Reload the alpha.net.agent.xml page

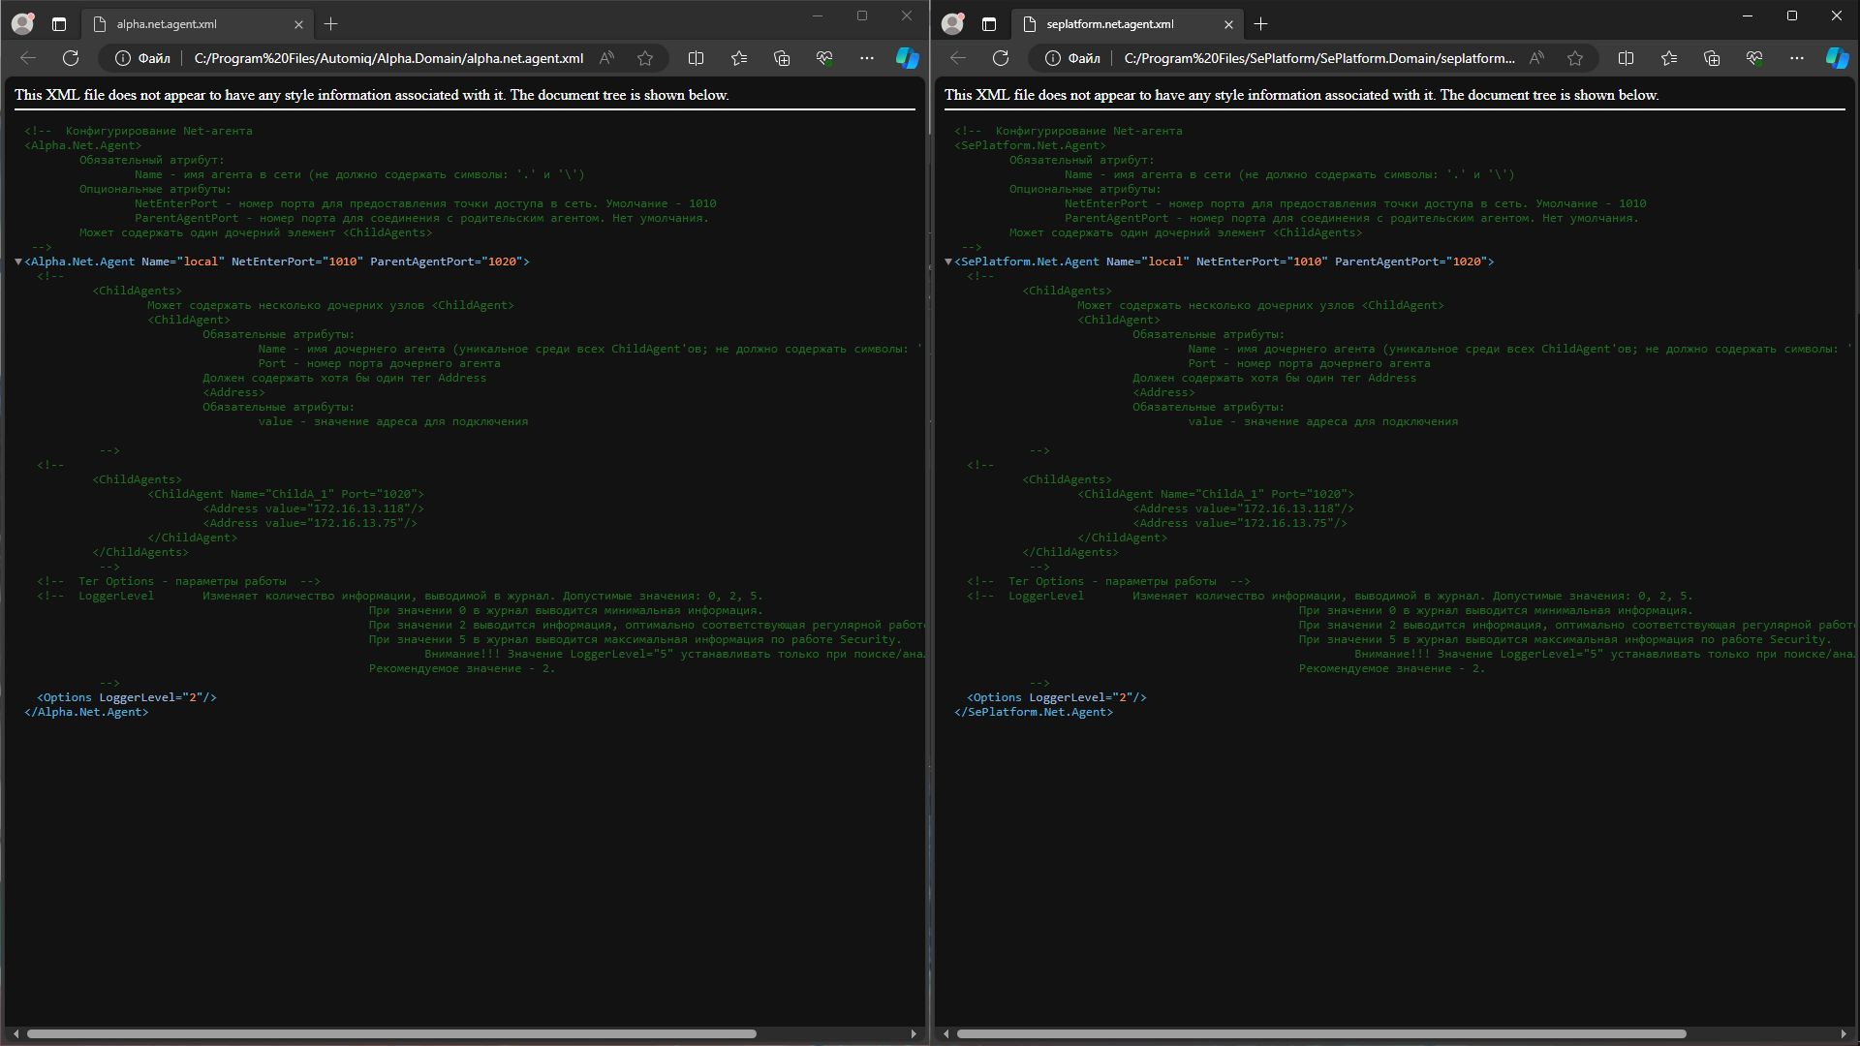click(71, 58)
